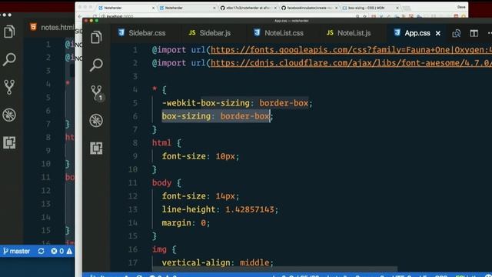The height and width of the screenshot is (277, 492).
Task: Open Debug view in the notes.html background window
Action: click(x=9, y=115)
